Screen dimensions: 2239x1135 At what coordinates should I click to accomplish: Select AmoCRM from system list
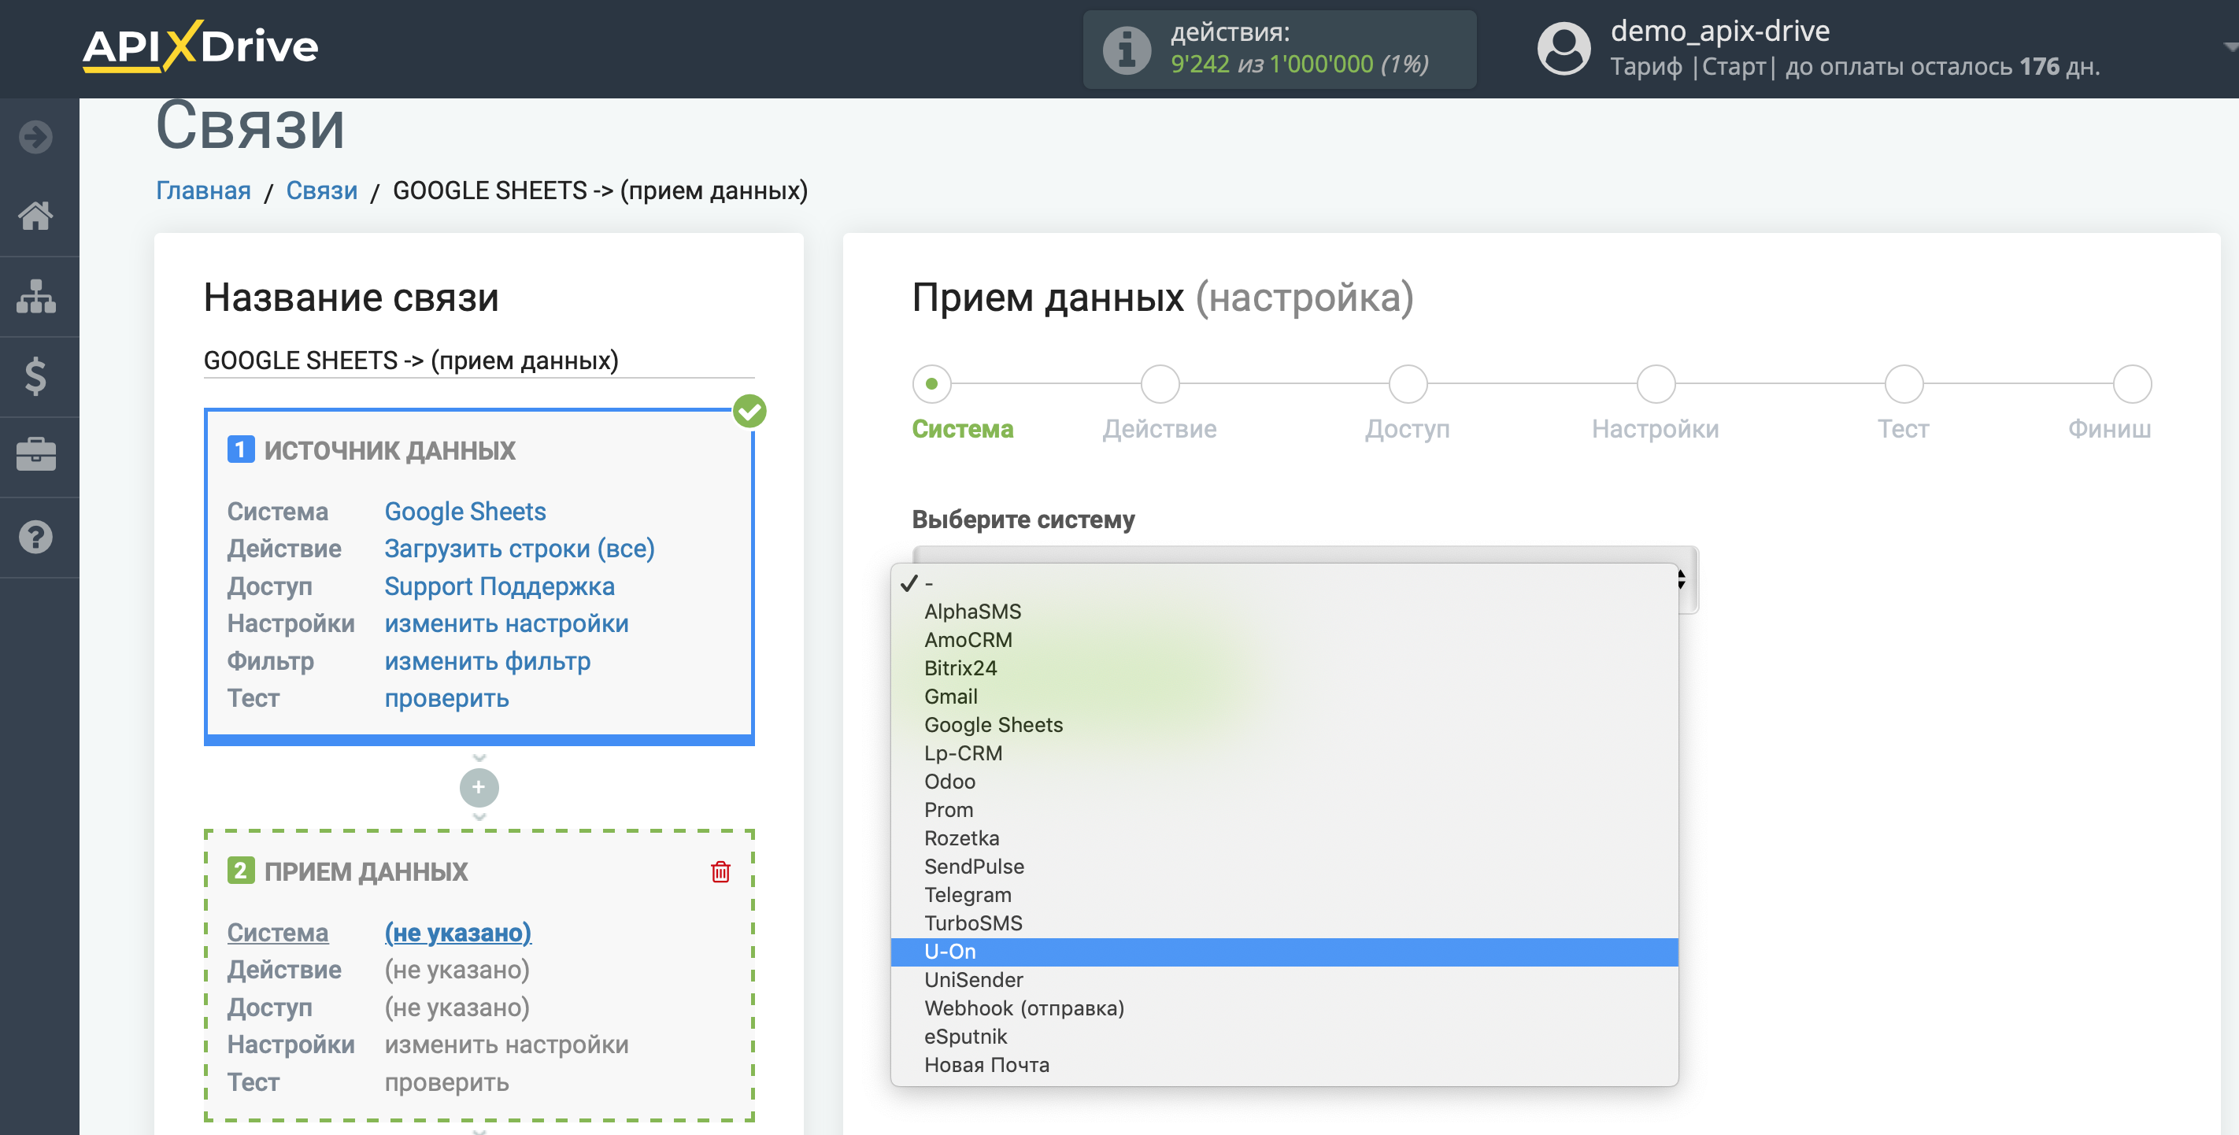(x=1284, y=640)
